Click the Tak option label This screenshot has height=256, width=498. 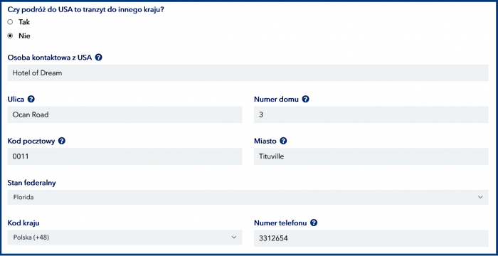pos(24,22)
